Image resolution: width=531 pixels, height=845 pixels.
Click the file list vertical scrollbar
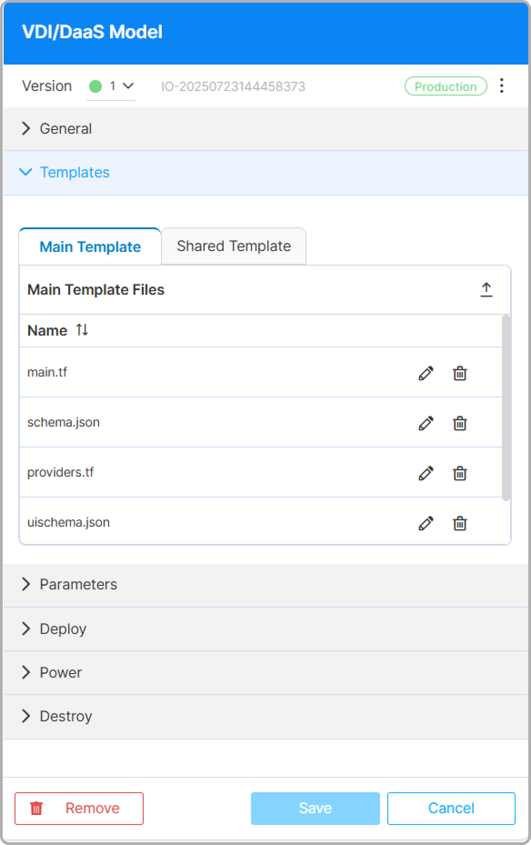pyautogui.click(x=506, y=407)
